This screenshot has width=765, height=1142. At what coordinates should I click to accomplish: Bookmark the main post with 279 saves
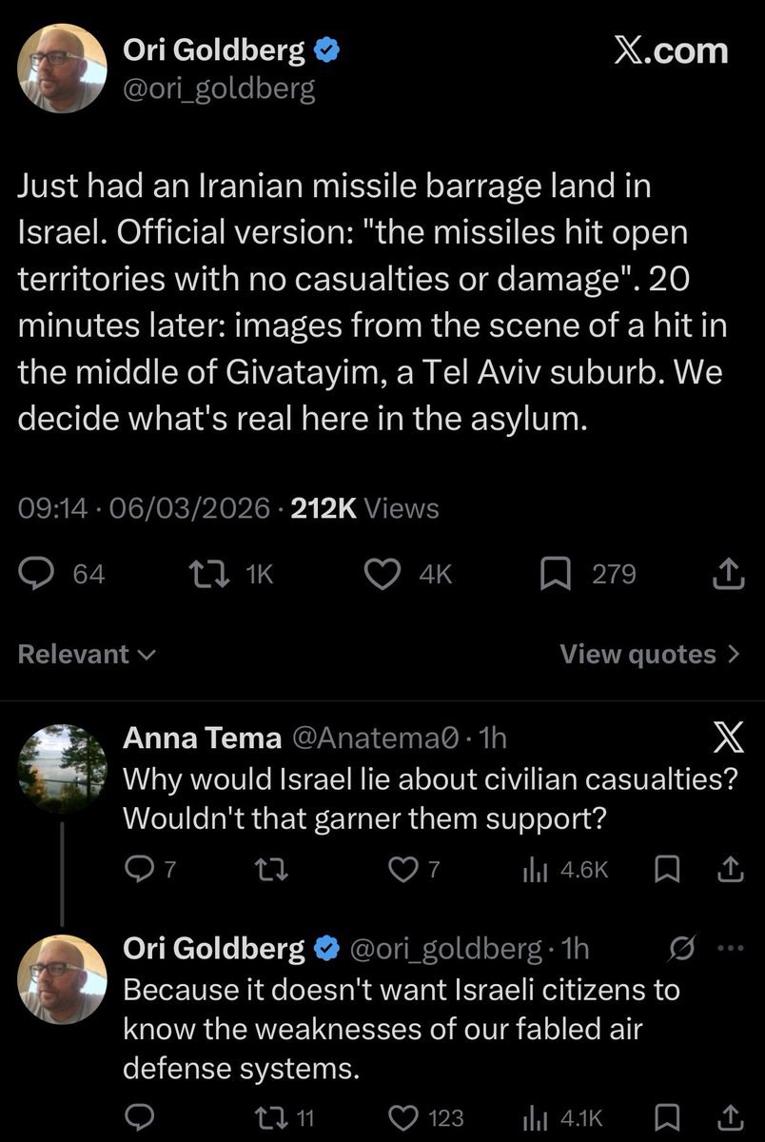(557, 573)
